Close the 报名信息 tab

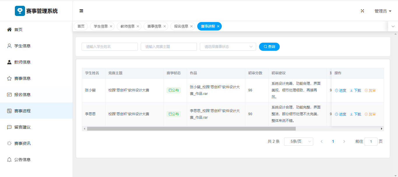pos(191,26)
